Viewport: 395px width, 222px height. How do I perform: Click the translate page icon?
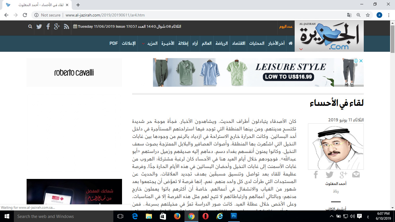(x=349, y=15)
